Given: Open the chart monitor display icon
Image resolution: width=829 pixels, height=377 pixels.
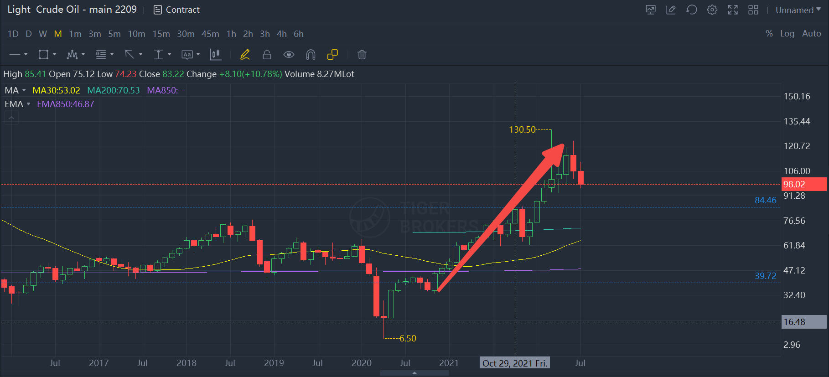Looking at the screenshot, I should point(651,10).
